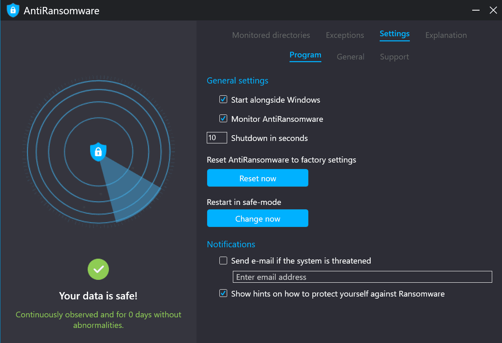This screenshot has height=343, width=502.
Task: Open the Support sub-tab
Action: [x=394, y=57]
